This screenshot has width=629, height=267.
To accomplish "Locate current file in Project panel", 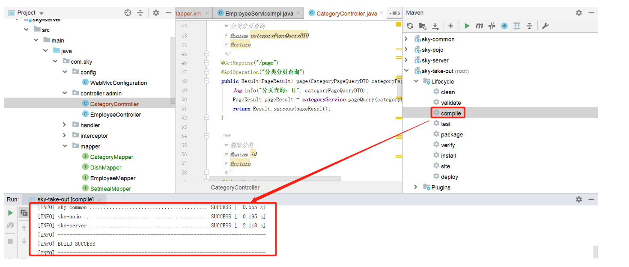I will point(128,13).
